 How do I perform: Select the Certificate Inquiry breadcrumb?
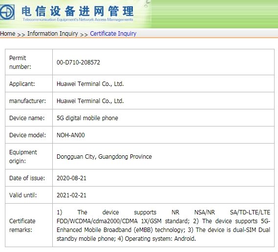coord(113,34)
